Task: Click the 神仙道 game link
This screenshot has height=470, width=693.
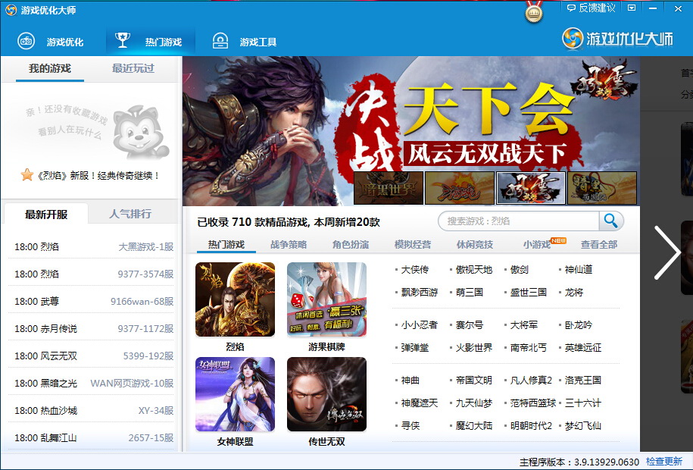Action: click(579, 270)
